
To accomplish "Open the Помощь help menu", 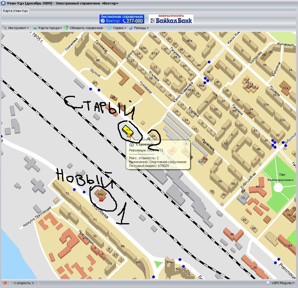I will pos(139,28).
